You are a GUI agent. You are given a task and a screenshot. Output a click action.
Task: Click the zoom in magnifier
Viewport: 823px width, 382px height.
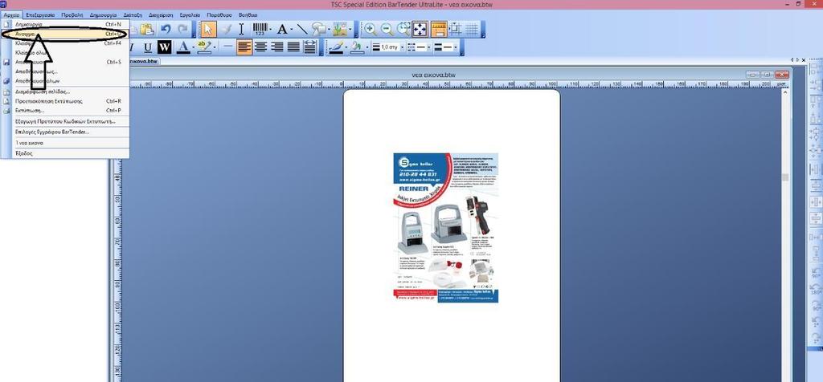point(371,30)
